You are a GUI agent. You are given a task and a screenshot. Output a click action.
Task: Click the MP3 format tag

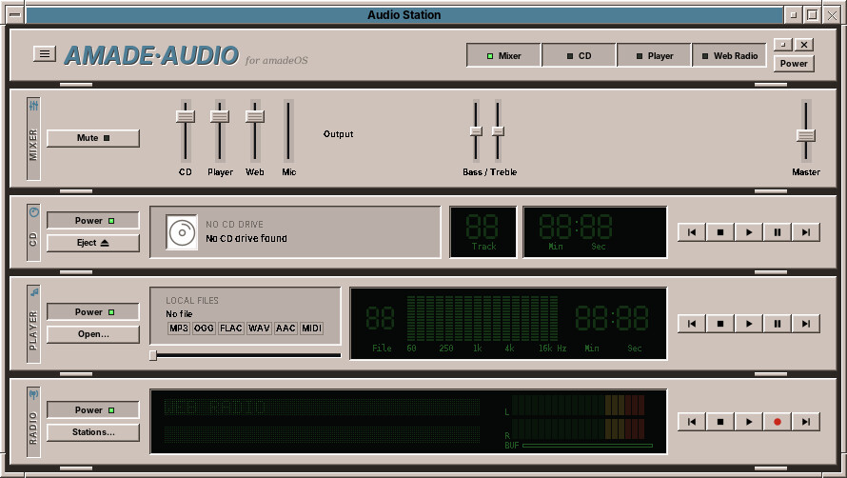pyautogui.click(x=178, y=329)
